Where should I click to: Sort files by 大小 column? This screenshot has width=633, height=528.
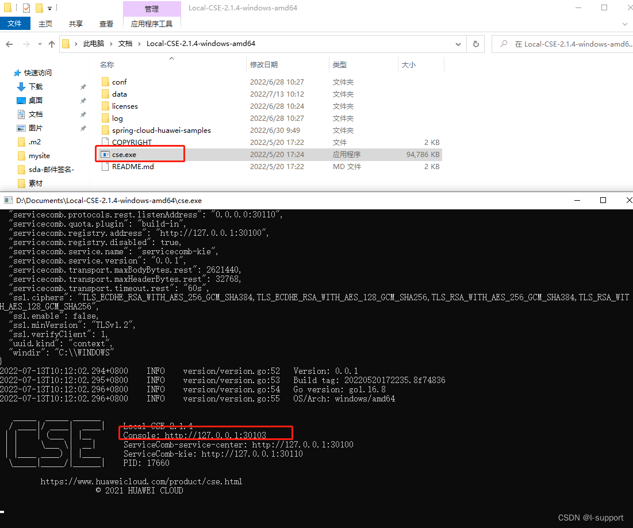point(409,64)
